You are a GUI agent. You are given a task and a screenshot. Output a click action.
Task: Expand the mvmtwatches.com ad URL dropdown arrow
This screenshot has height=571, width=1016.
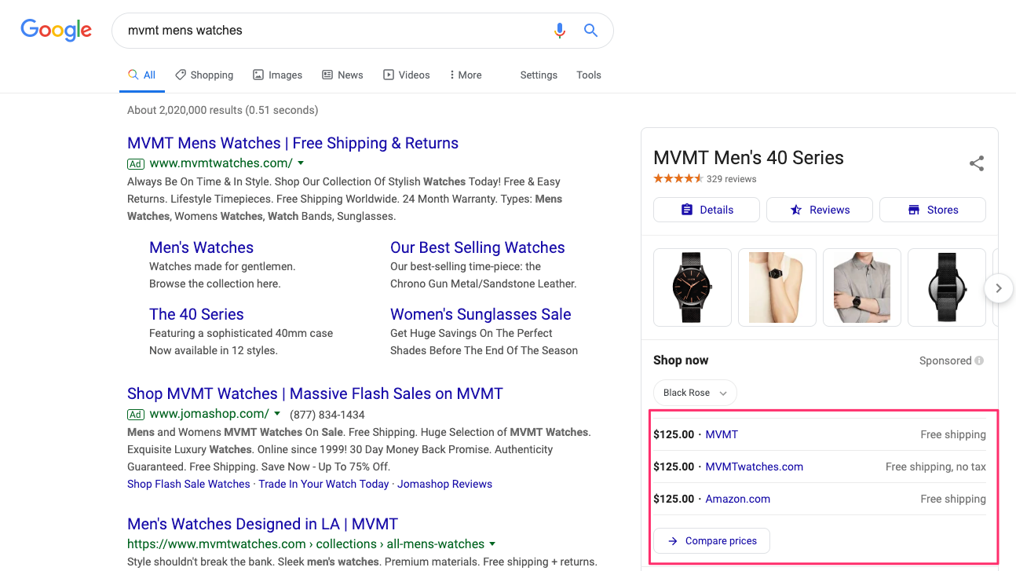[x=301, y=163]
